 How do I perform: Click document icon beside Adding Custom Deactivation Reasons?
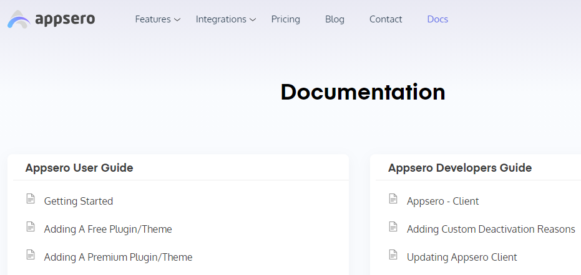[x=393, y=226]
